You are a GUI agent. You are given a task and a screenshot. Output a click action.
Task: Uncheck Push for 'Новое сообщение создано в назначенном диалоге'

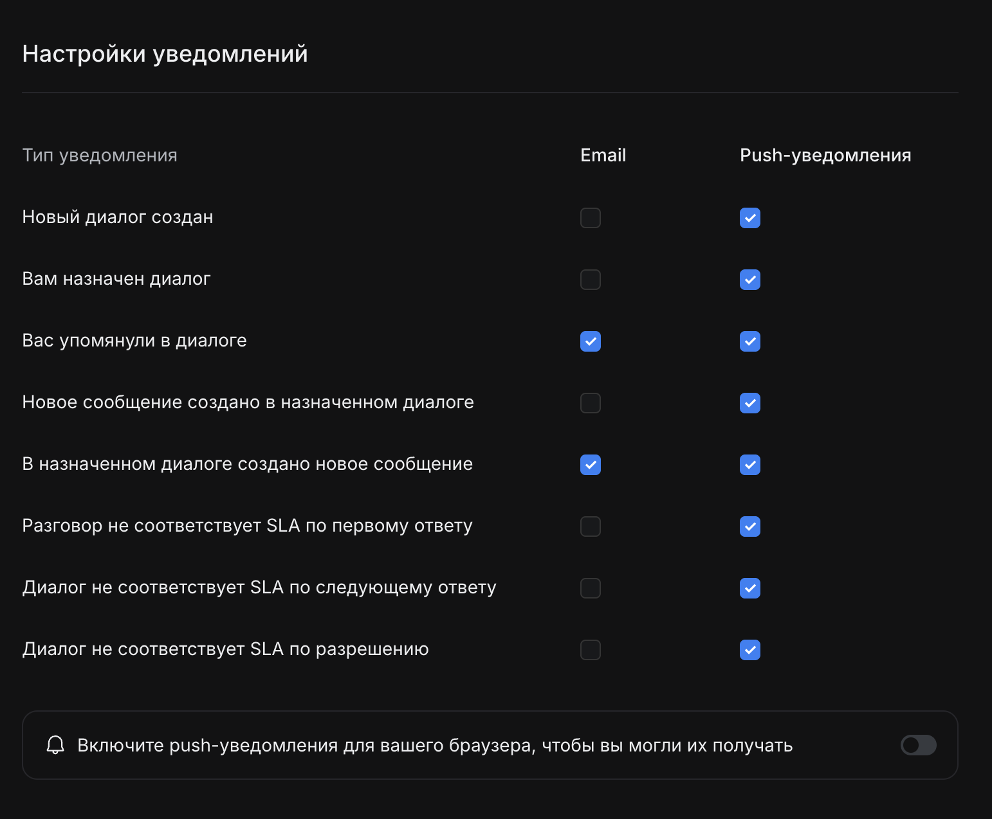tap(749, 403)
